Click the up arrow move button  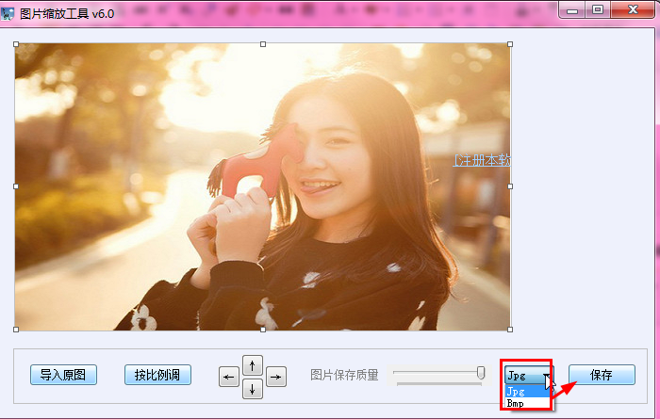click(x=253, y=365)
